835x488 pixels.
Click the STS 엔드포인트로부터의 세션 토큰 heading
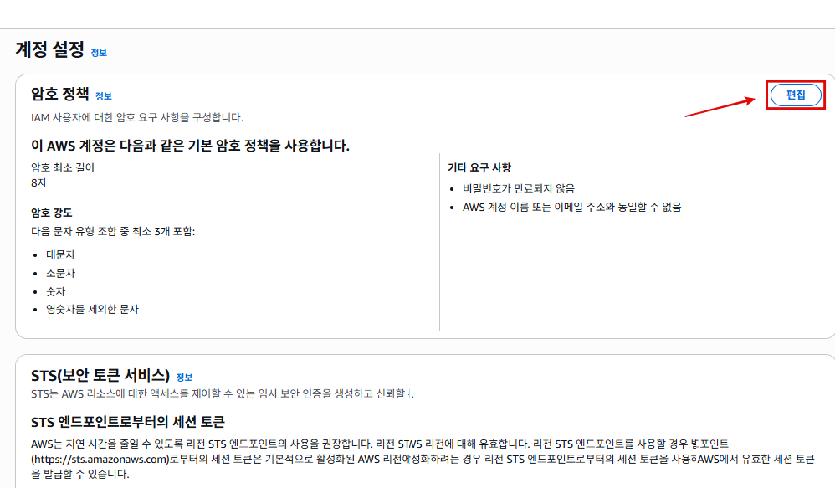[x=128, y=421]
